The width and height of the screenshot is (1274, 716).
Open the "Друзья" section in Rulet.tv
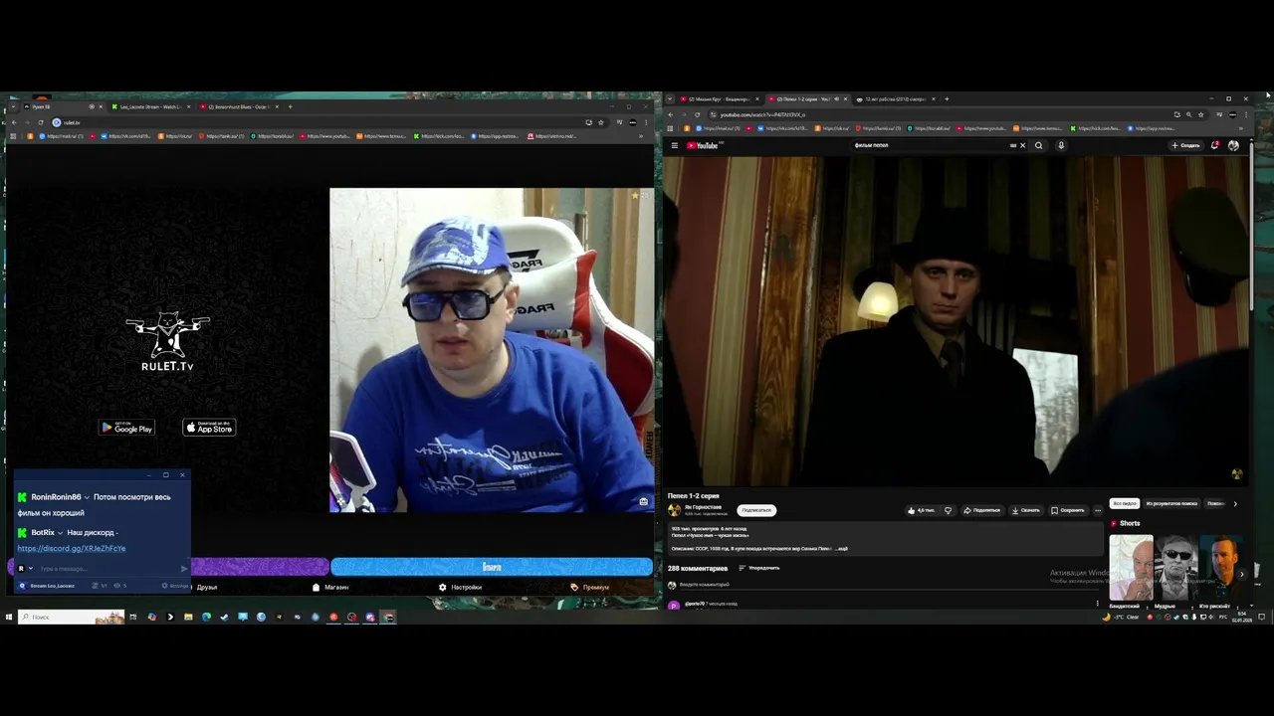click(x=206, y=587)
